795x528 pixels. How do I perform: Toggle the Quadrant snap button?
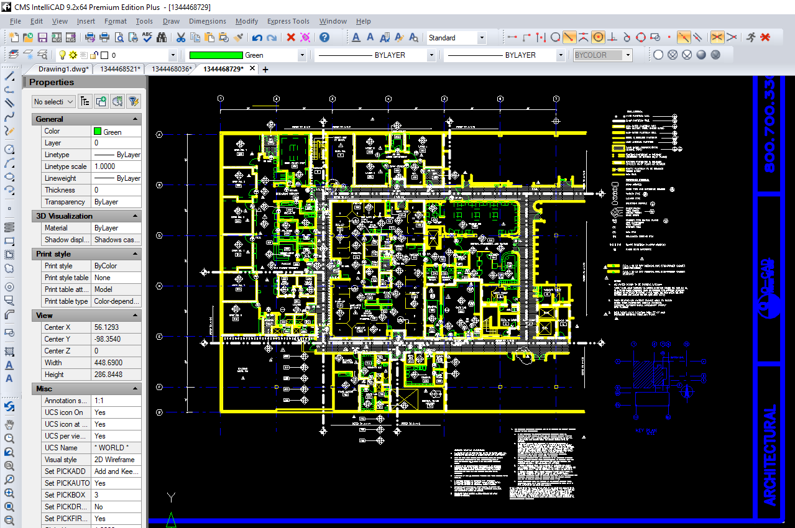point(641,37)
